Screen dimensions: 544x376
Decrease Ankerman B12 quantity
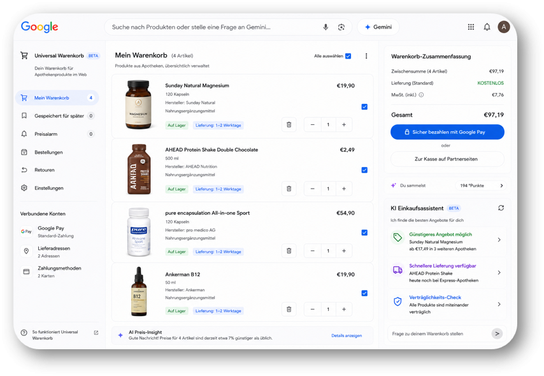click(313, 309)
